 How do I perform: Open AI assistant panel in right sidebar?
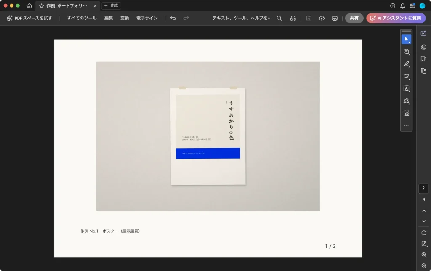click(x=423, y=33)
